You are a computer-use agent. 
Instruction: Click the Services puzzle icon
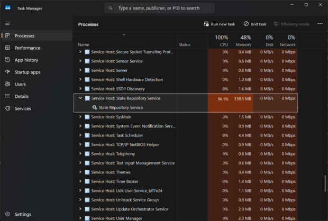[7, 108]
